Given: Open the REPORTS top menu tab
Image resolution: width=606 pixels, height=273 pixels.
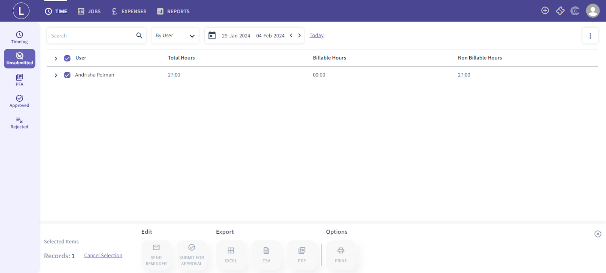Looking at the screenshot, I should [x=173, y=11].
